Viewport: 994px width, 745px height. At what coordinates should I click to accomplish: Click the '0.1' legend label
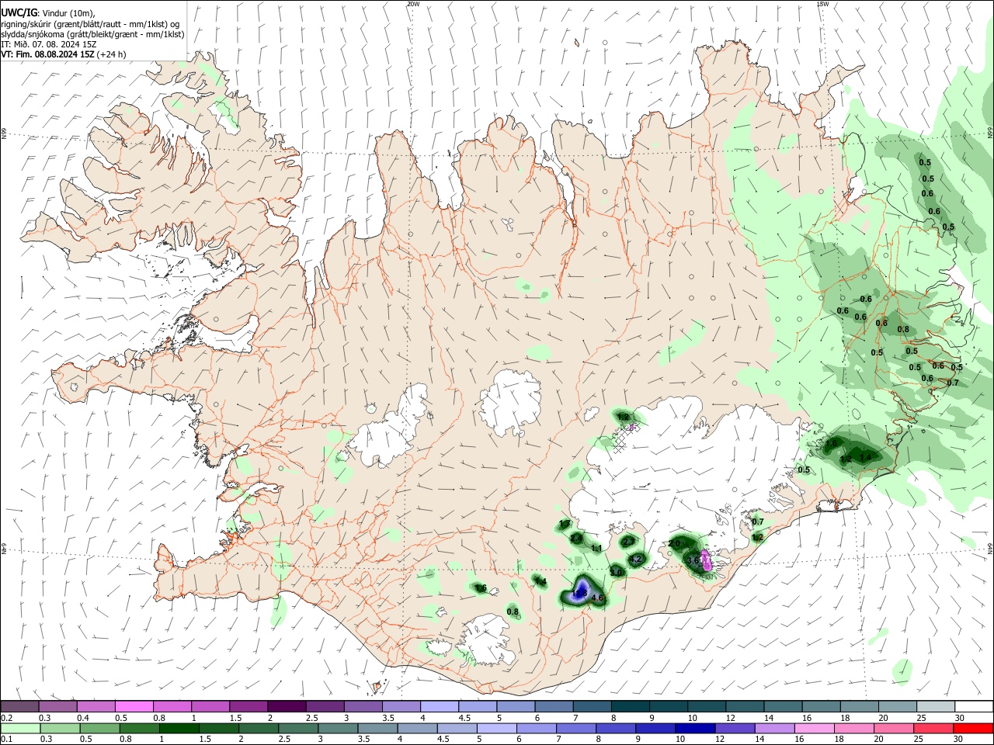coord(7,740)
